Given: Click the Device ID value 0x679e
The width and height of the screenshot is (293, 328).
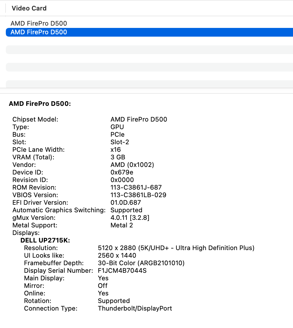Looking at the screenshot, I should point(122,172).
